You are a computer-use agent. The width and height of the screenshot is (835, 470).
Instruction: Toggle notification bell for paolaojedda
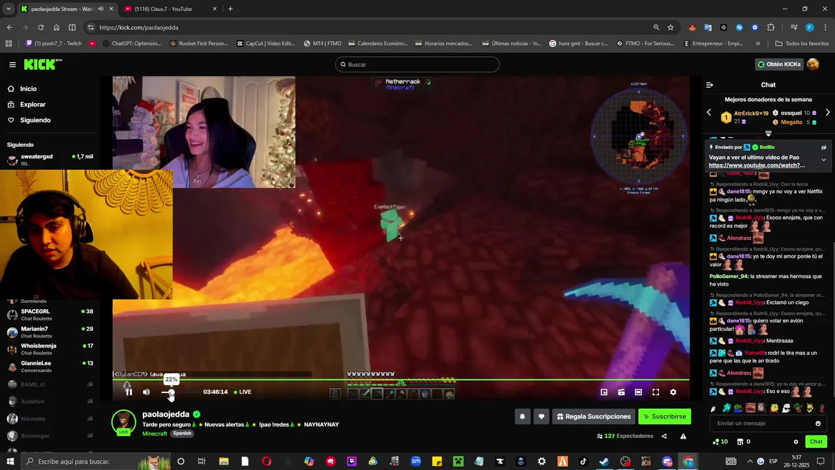522,416
